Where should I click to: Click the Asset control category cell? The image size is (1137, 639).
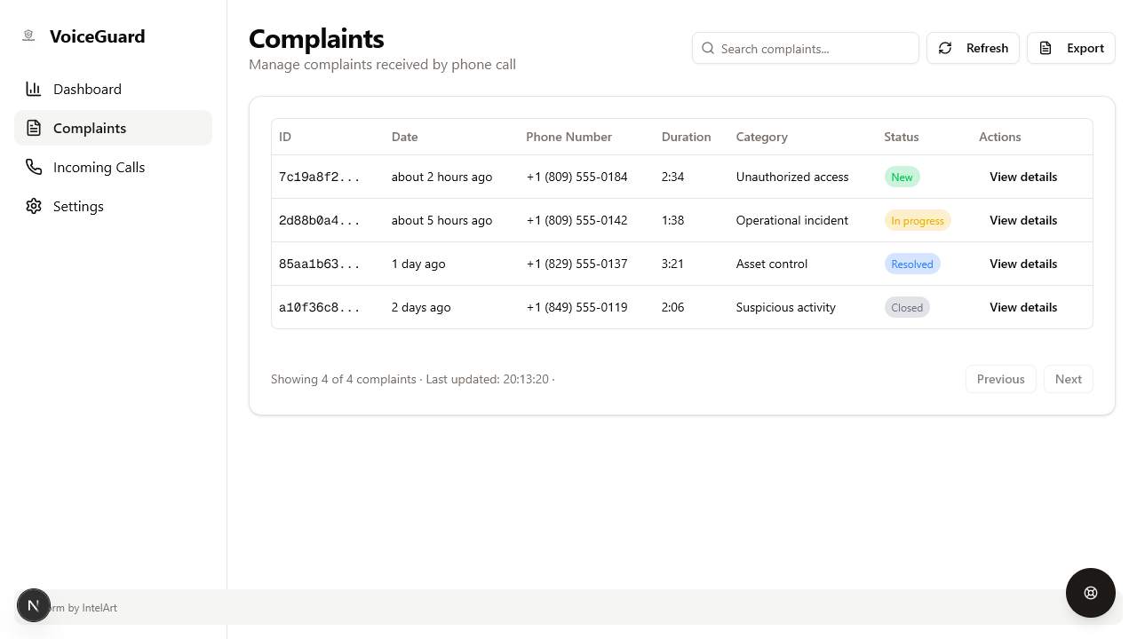click(x=772, y=264)
